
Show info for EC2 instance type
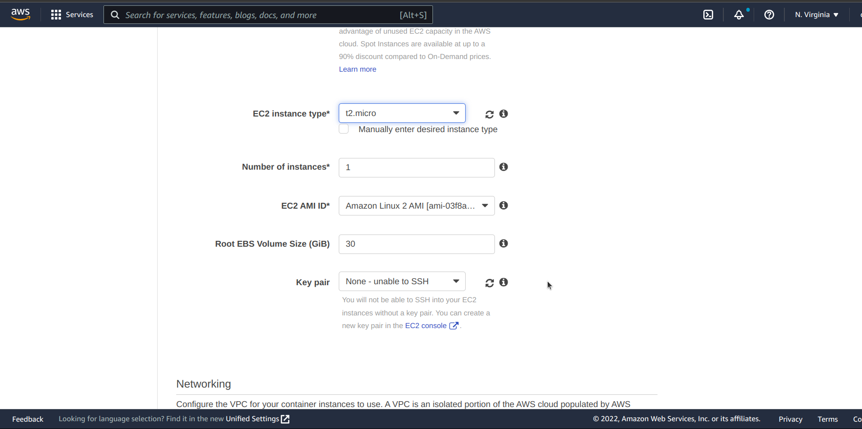[x=504, y=114]
